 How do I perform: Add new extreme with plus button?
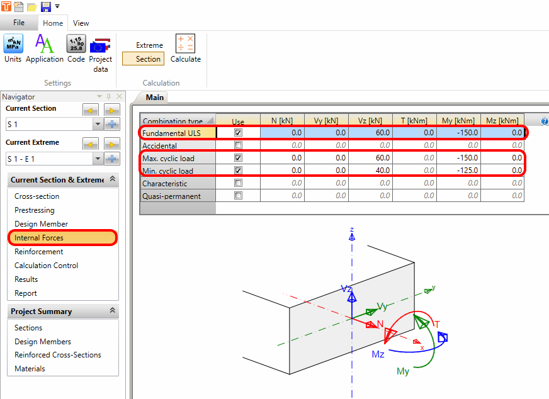click(111, 159)
